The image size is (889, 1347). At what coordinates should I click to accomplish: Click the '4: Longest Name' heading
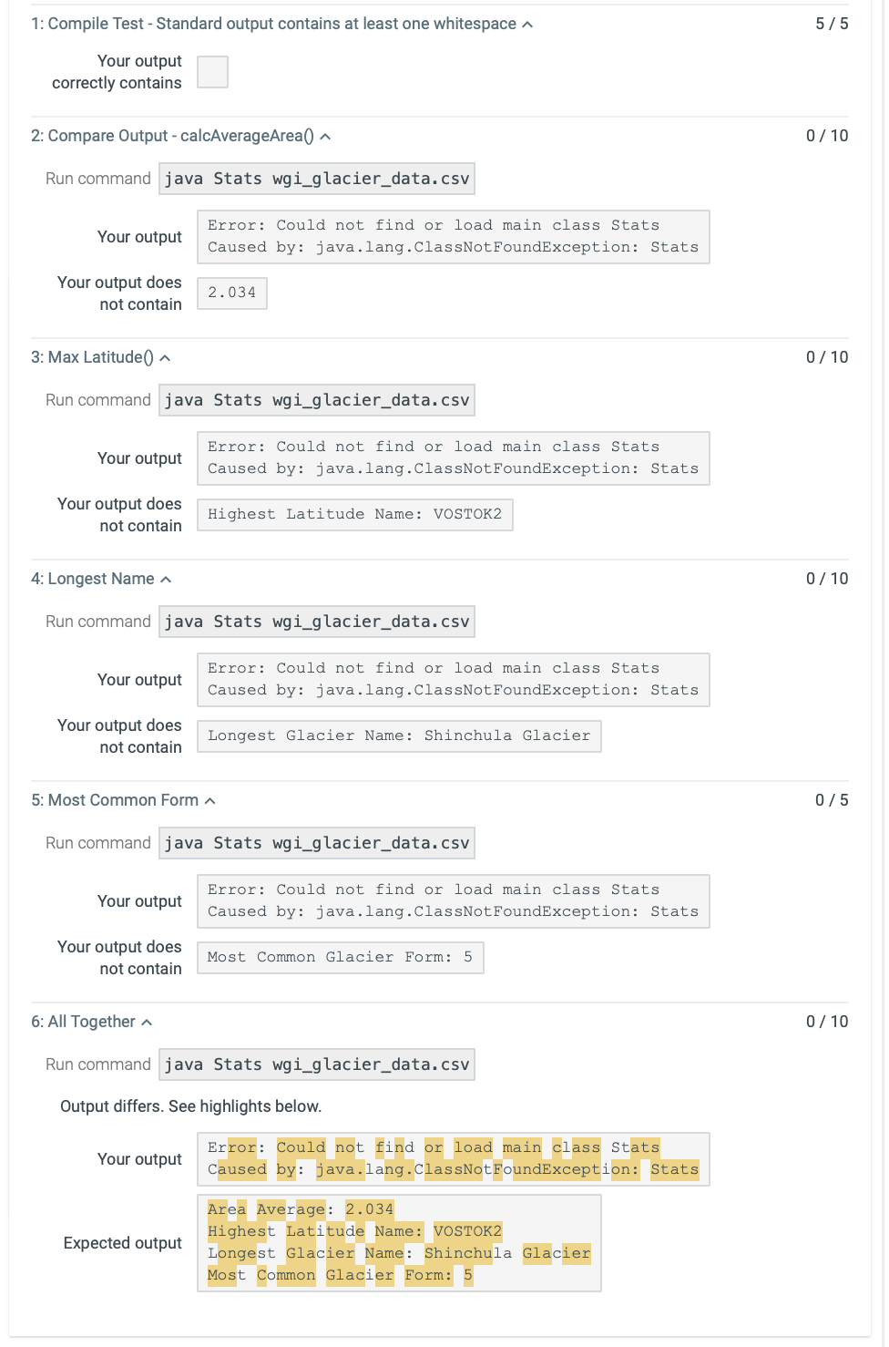point(93,579)
